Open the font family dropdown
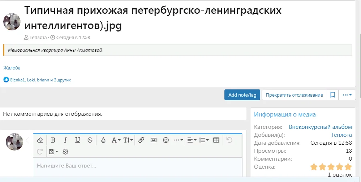This screenshot has height=182, width=361. click(116, 140)
